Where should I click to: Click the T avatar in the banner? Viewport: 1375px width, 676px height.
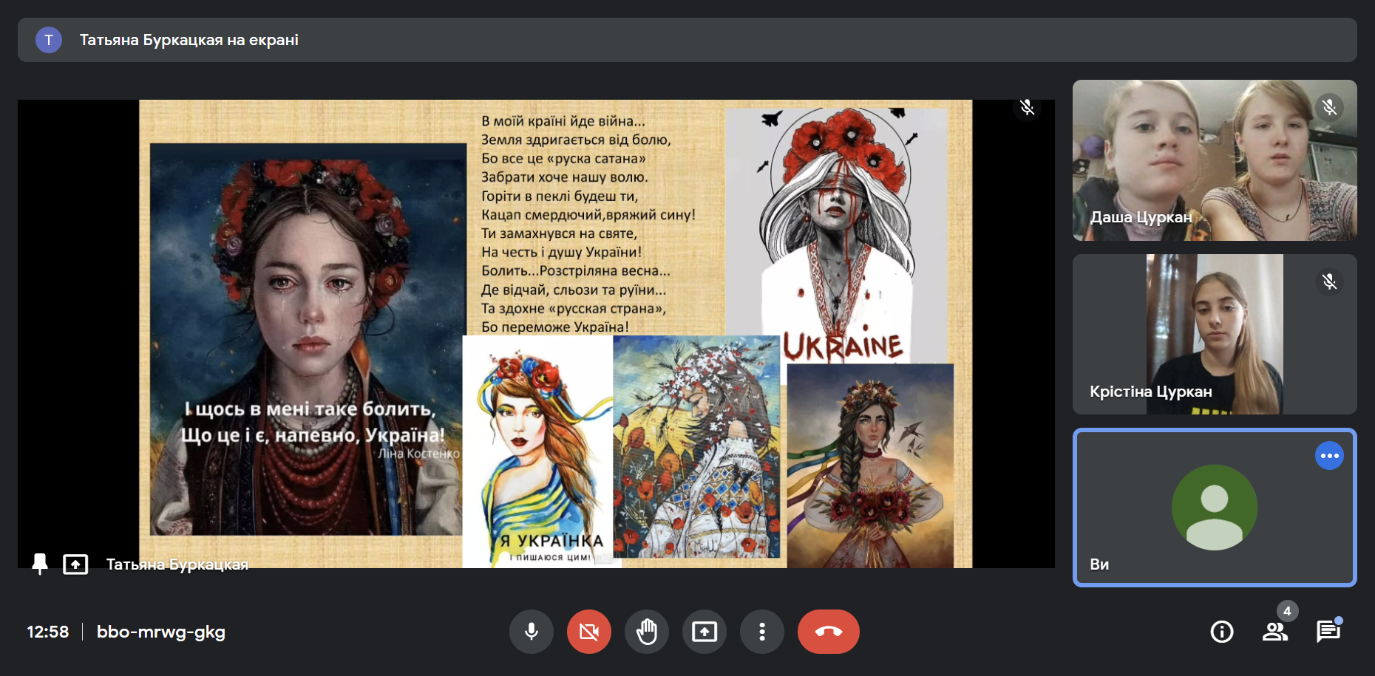point(49,40)
